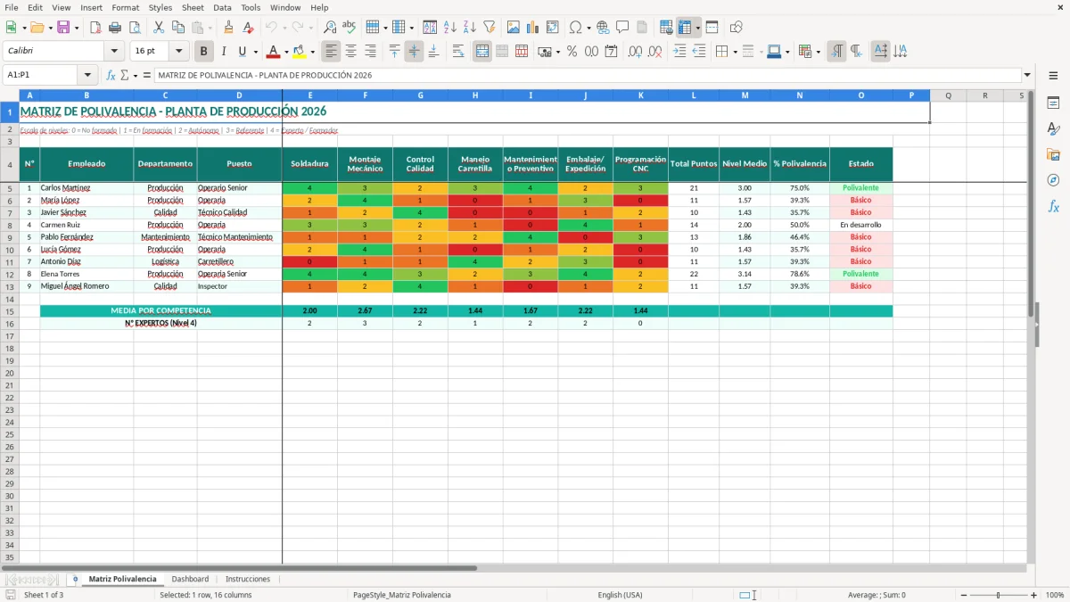Open sidebar Navigator panel

point(1053,180)
